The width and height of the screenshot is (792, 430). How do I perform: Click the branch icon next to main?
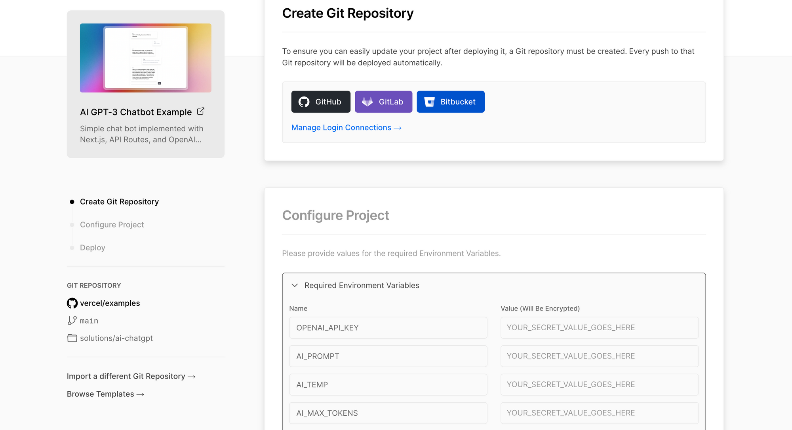point(72,320)
